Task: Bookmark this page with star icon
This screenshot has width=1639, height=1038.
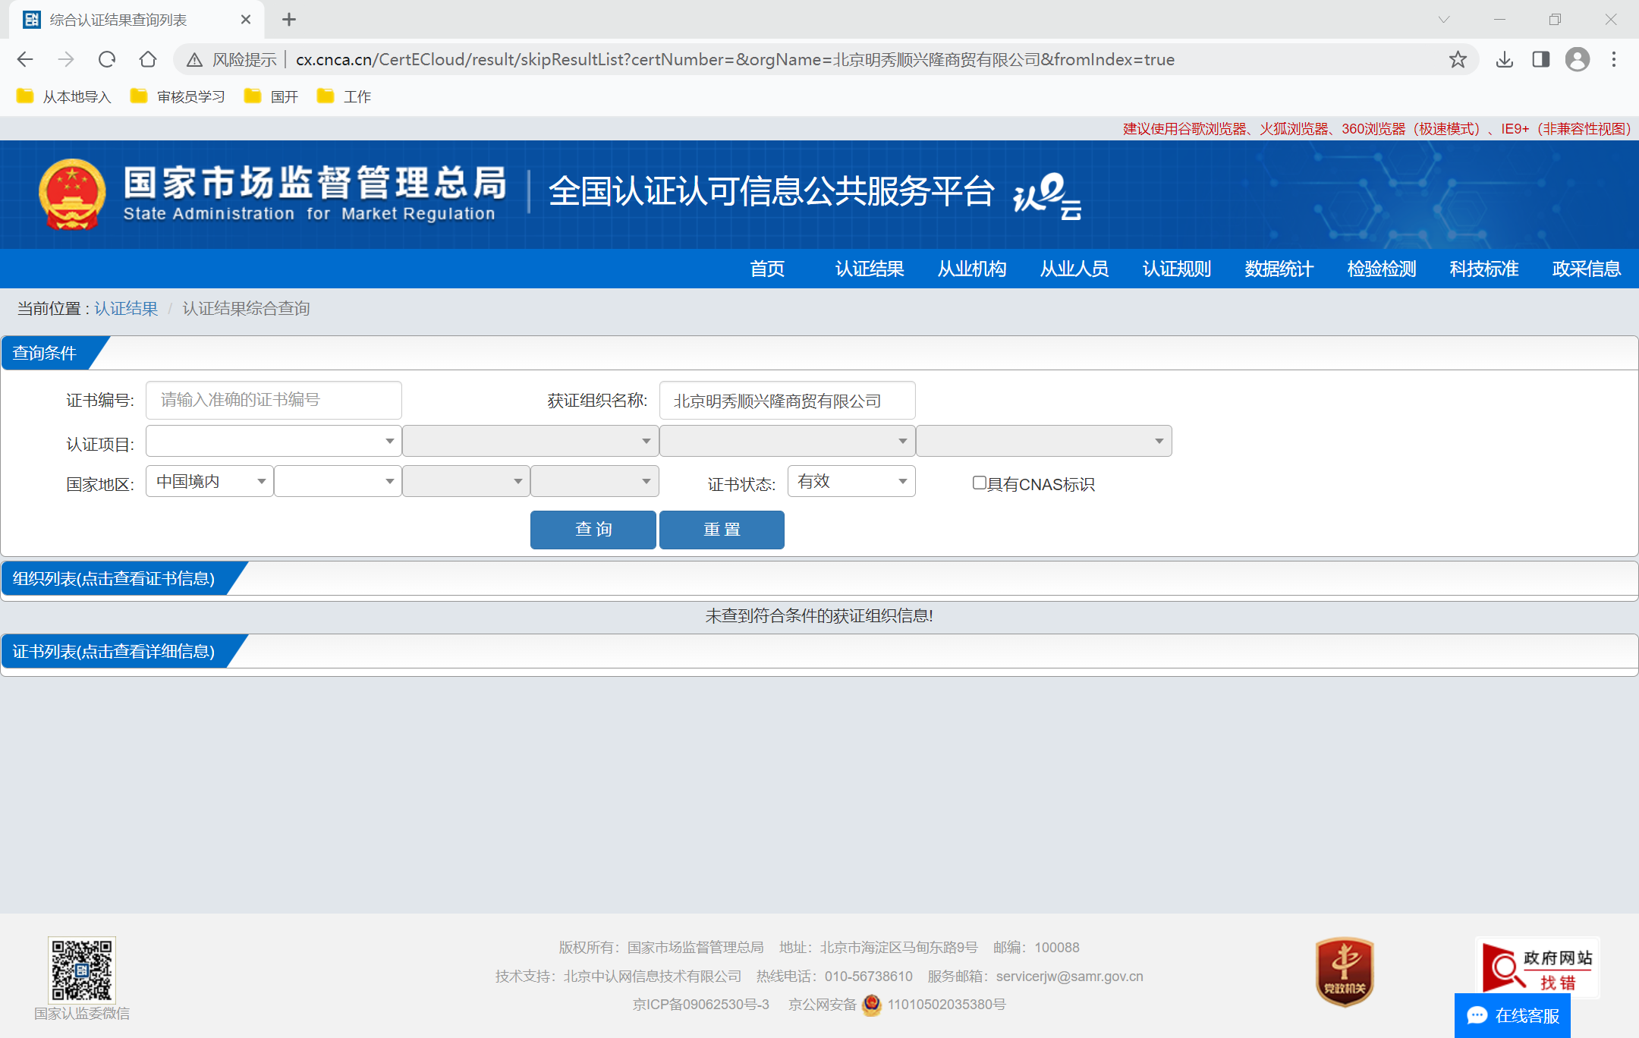Action: tap(1458, 59)
